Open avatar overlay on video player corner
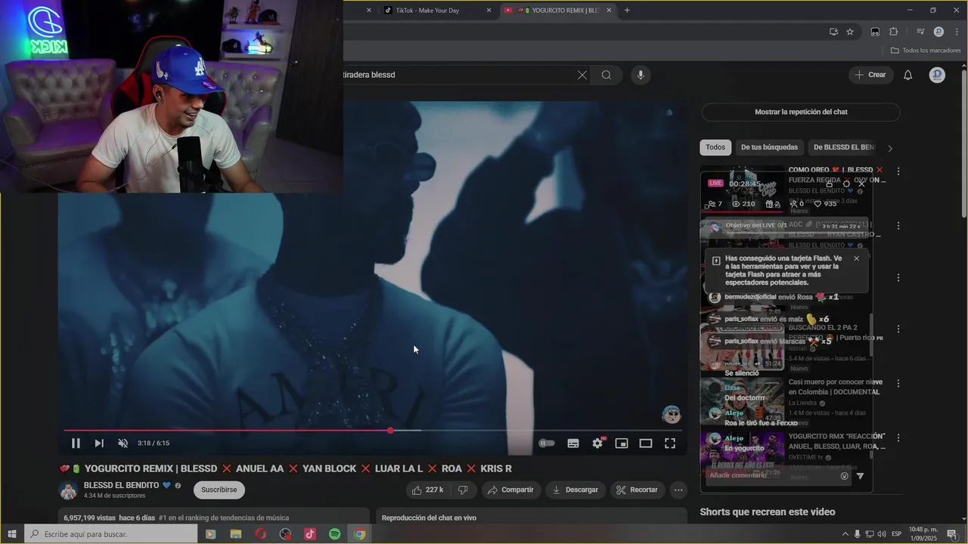Screen dimensions: 968x544 (672, 414)
